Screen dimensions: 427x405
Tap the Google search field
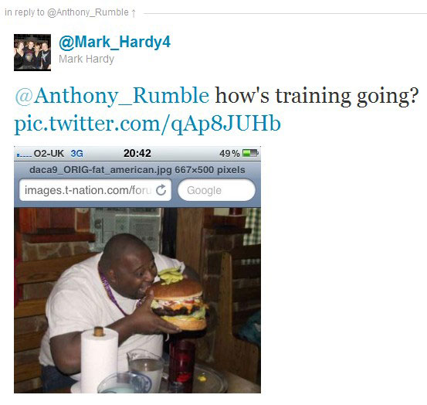point(216,190)
